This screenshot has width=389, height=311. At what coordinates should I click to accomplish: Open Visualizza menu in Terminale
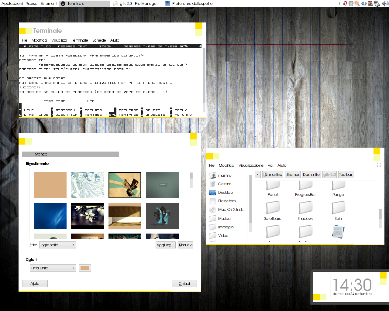point(59,40)
